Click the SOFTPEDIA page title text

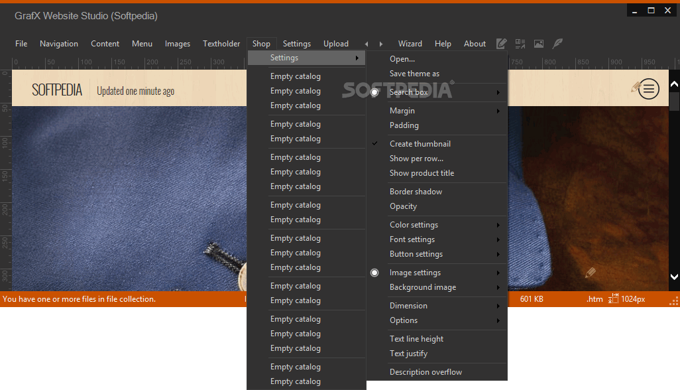click(x=57, y=90)
